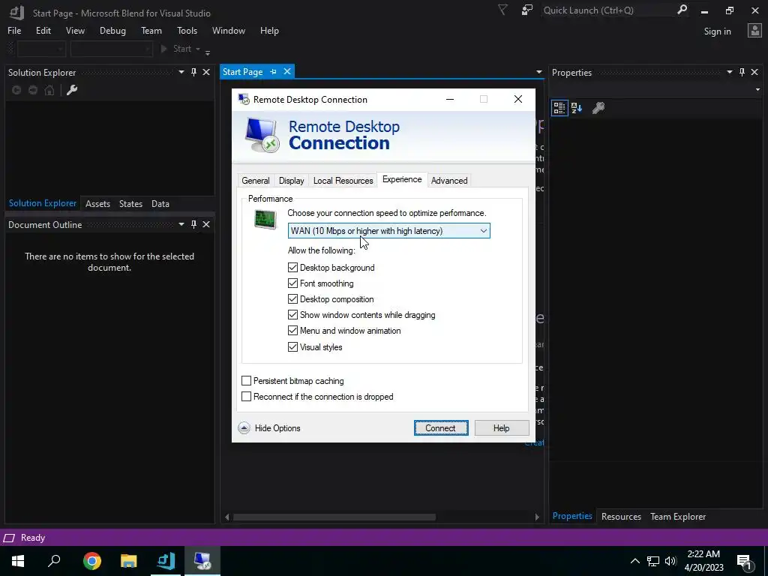Enable Reconnect if the connection is dropped
The image size is (768, 576).
(246, 396)
